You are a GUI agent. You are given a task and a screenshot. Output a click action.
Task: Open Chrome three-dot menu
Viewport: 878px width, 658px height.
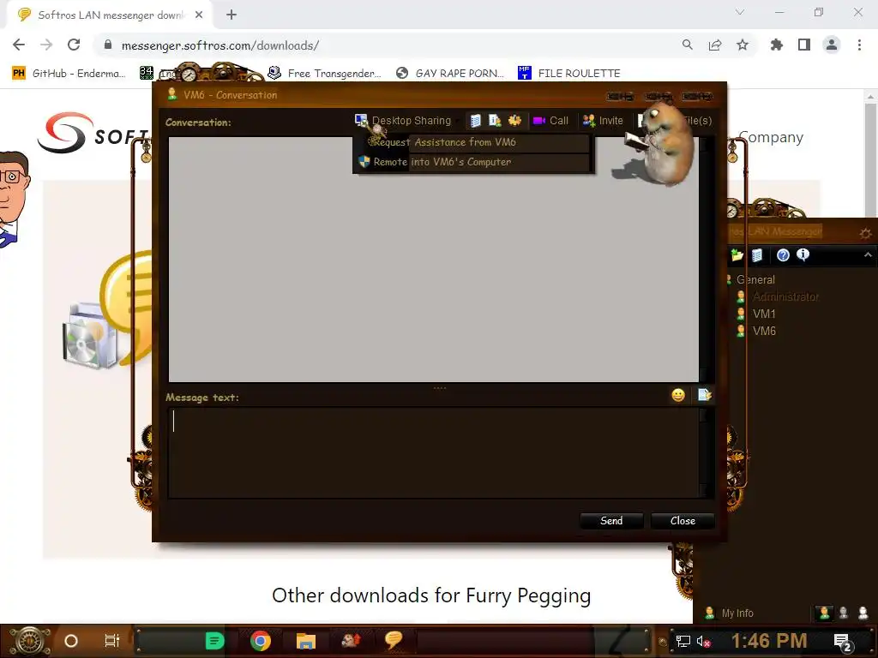859,45
